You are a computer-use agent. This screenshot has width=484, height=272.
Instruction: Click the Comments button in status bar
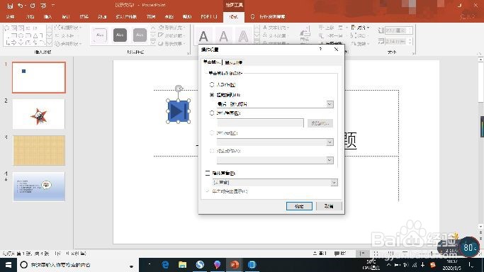[340, 253]
